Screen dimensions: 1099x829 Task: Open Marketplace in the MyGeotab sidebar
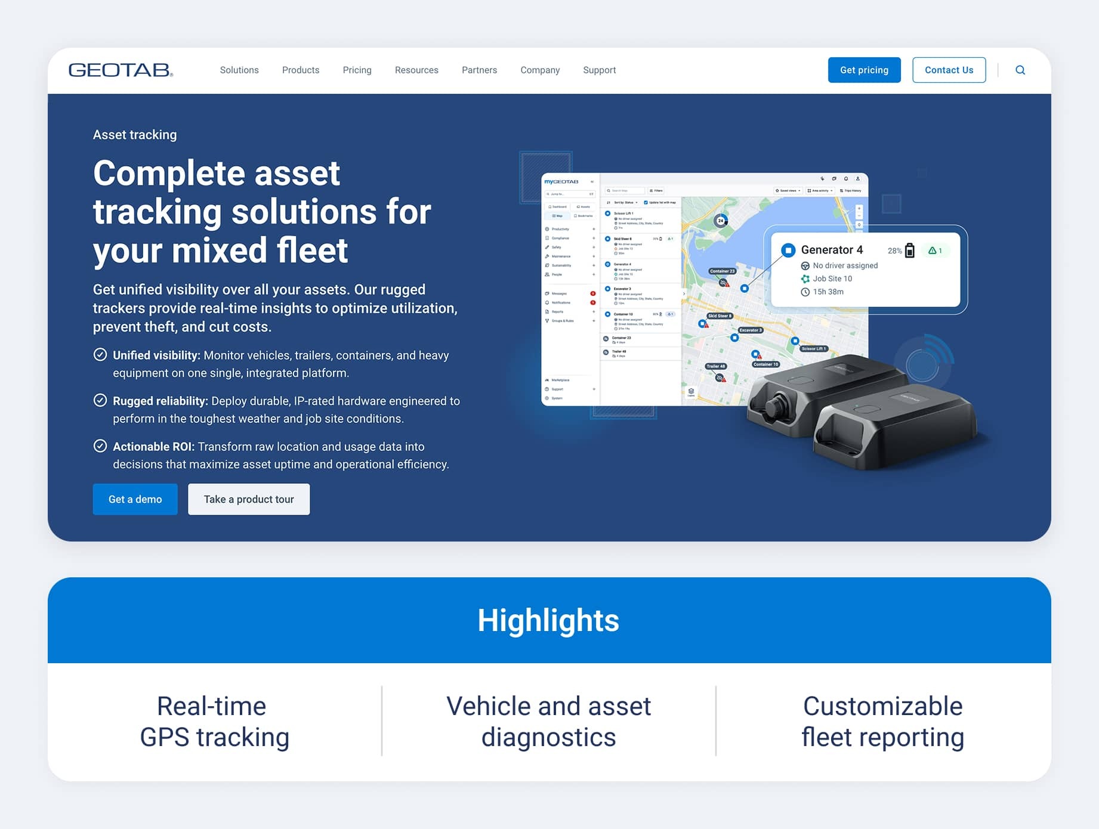point(557,380)
